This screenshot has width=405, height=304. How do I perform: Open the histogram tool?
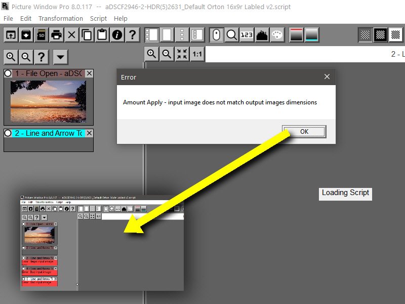click(262, 35)
